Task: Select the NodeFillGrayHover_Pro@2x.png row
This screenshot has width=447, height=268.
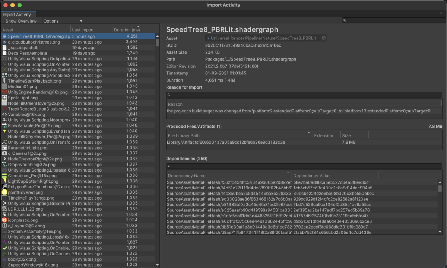Action: (78, 137)
